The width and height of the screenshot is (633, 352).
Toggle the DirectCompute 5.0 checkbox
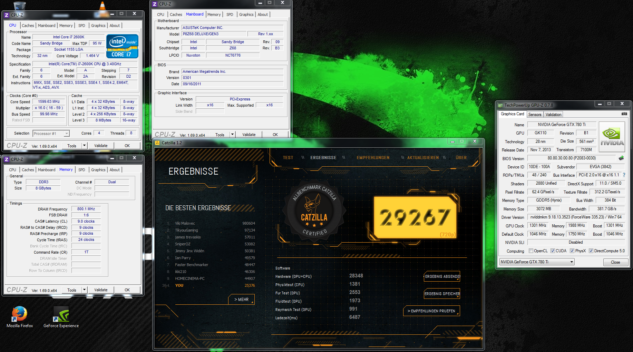tap(591, 251)
